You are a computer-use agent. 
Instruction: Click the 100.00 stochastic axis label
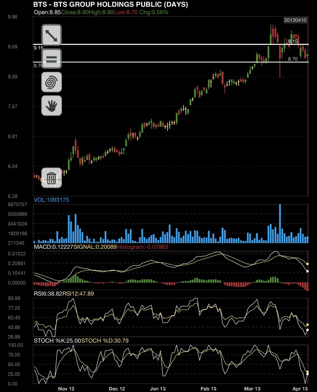(15, 345)
